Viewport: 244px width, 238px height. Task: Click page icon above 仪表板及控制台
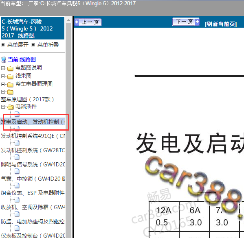pos(17,228)
